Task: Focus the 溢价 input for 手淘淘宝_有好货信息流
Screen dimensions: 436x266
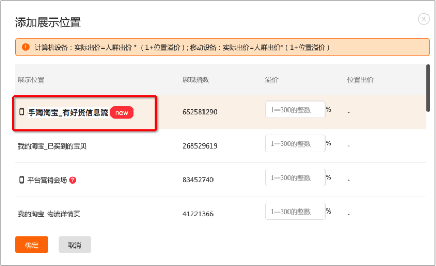Action: [x=295, y=109]
